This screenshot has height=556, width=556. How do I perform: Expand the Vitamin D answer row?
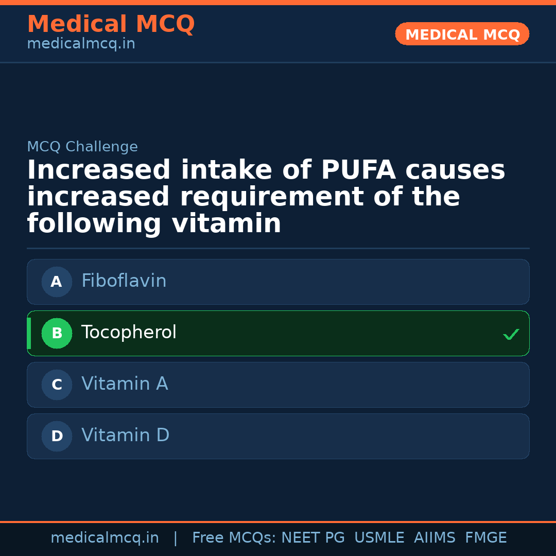click(x=278, y=436)
